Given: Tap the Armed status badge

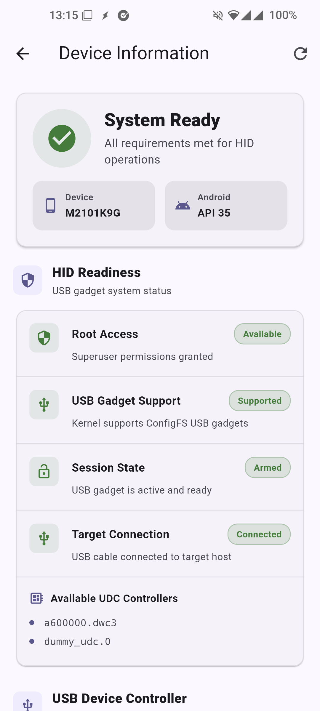Looking at the screenshot, I should (x=268, y=467).
